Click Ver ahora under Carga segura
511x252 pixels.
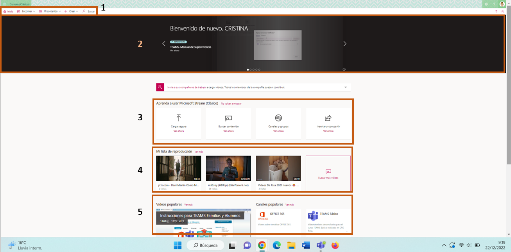coord(179,131)
